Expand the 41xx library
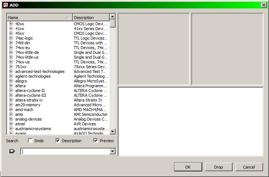This screenshot has height=177, width=269. tap(11, 28)
